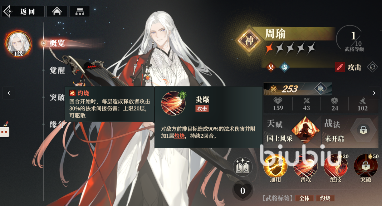Screen dimensions: 382x206
Task: Open the hierarchy tree icon
Action: [80, 12]
